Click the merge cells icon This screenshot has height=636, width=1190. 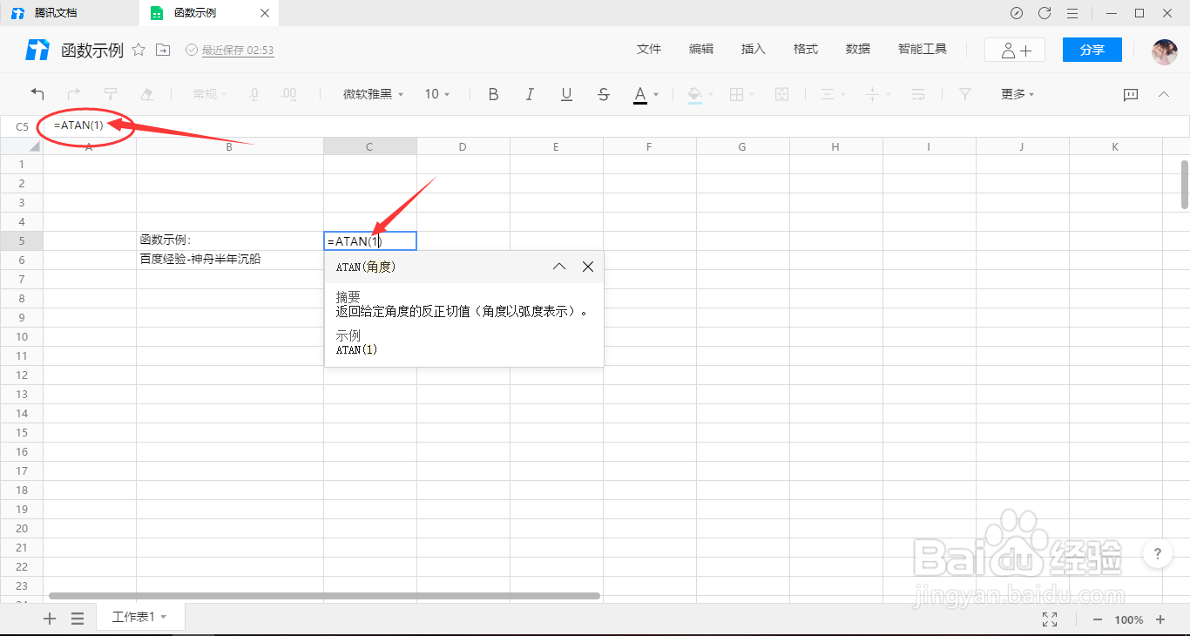click(781, 94)
